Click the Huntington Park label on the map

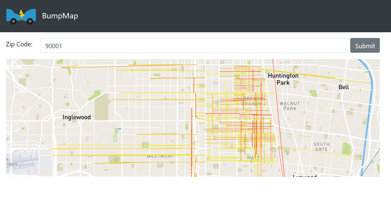pos(283,79)
